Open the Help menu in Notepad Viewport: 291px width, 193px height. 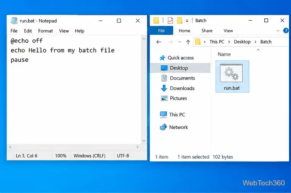coord(79,31)
